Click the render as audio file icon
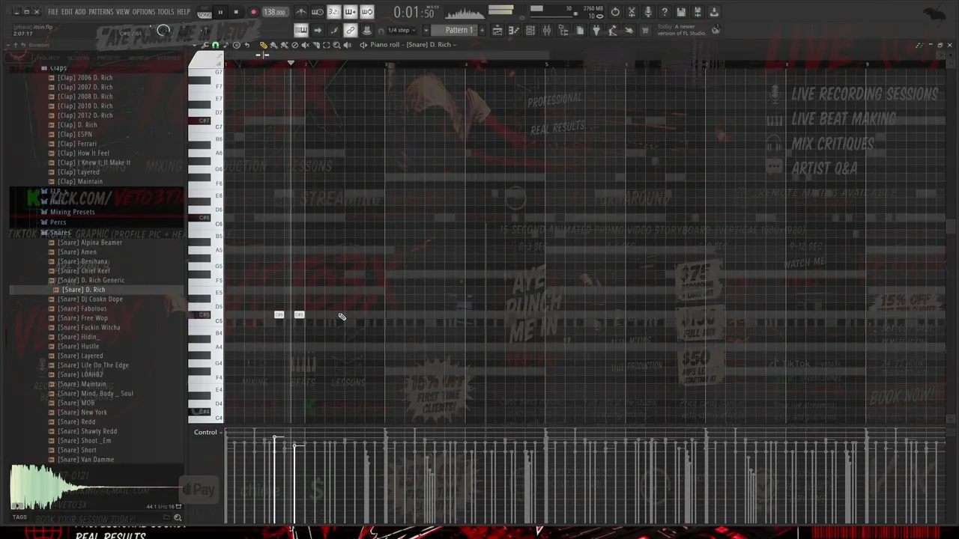 coord(698,12)
